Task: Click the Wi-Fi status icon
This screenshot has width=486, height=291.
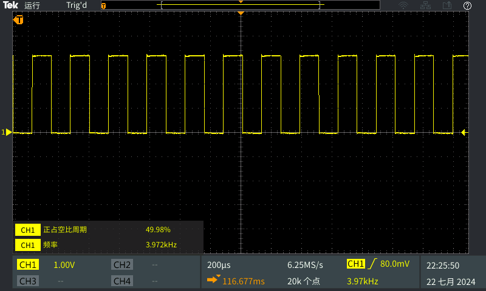Action: [x=403, y=5]
